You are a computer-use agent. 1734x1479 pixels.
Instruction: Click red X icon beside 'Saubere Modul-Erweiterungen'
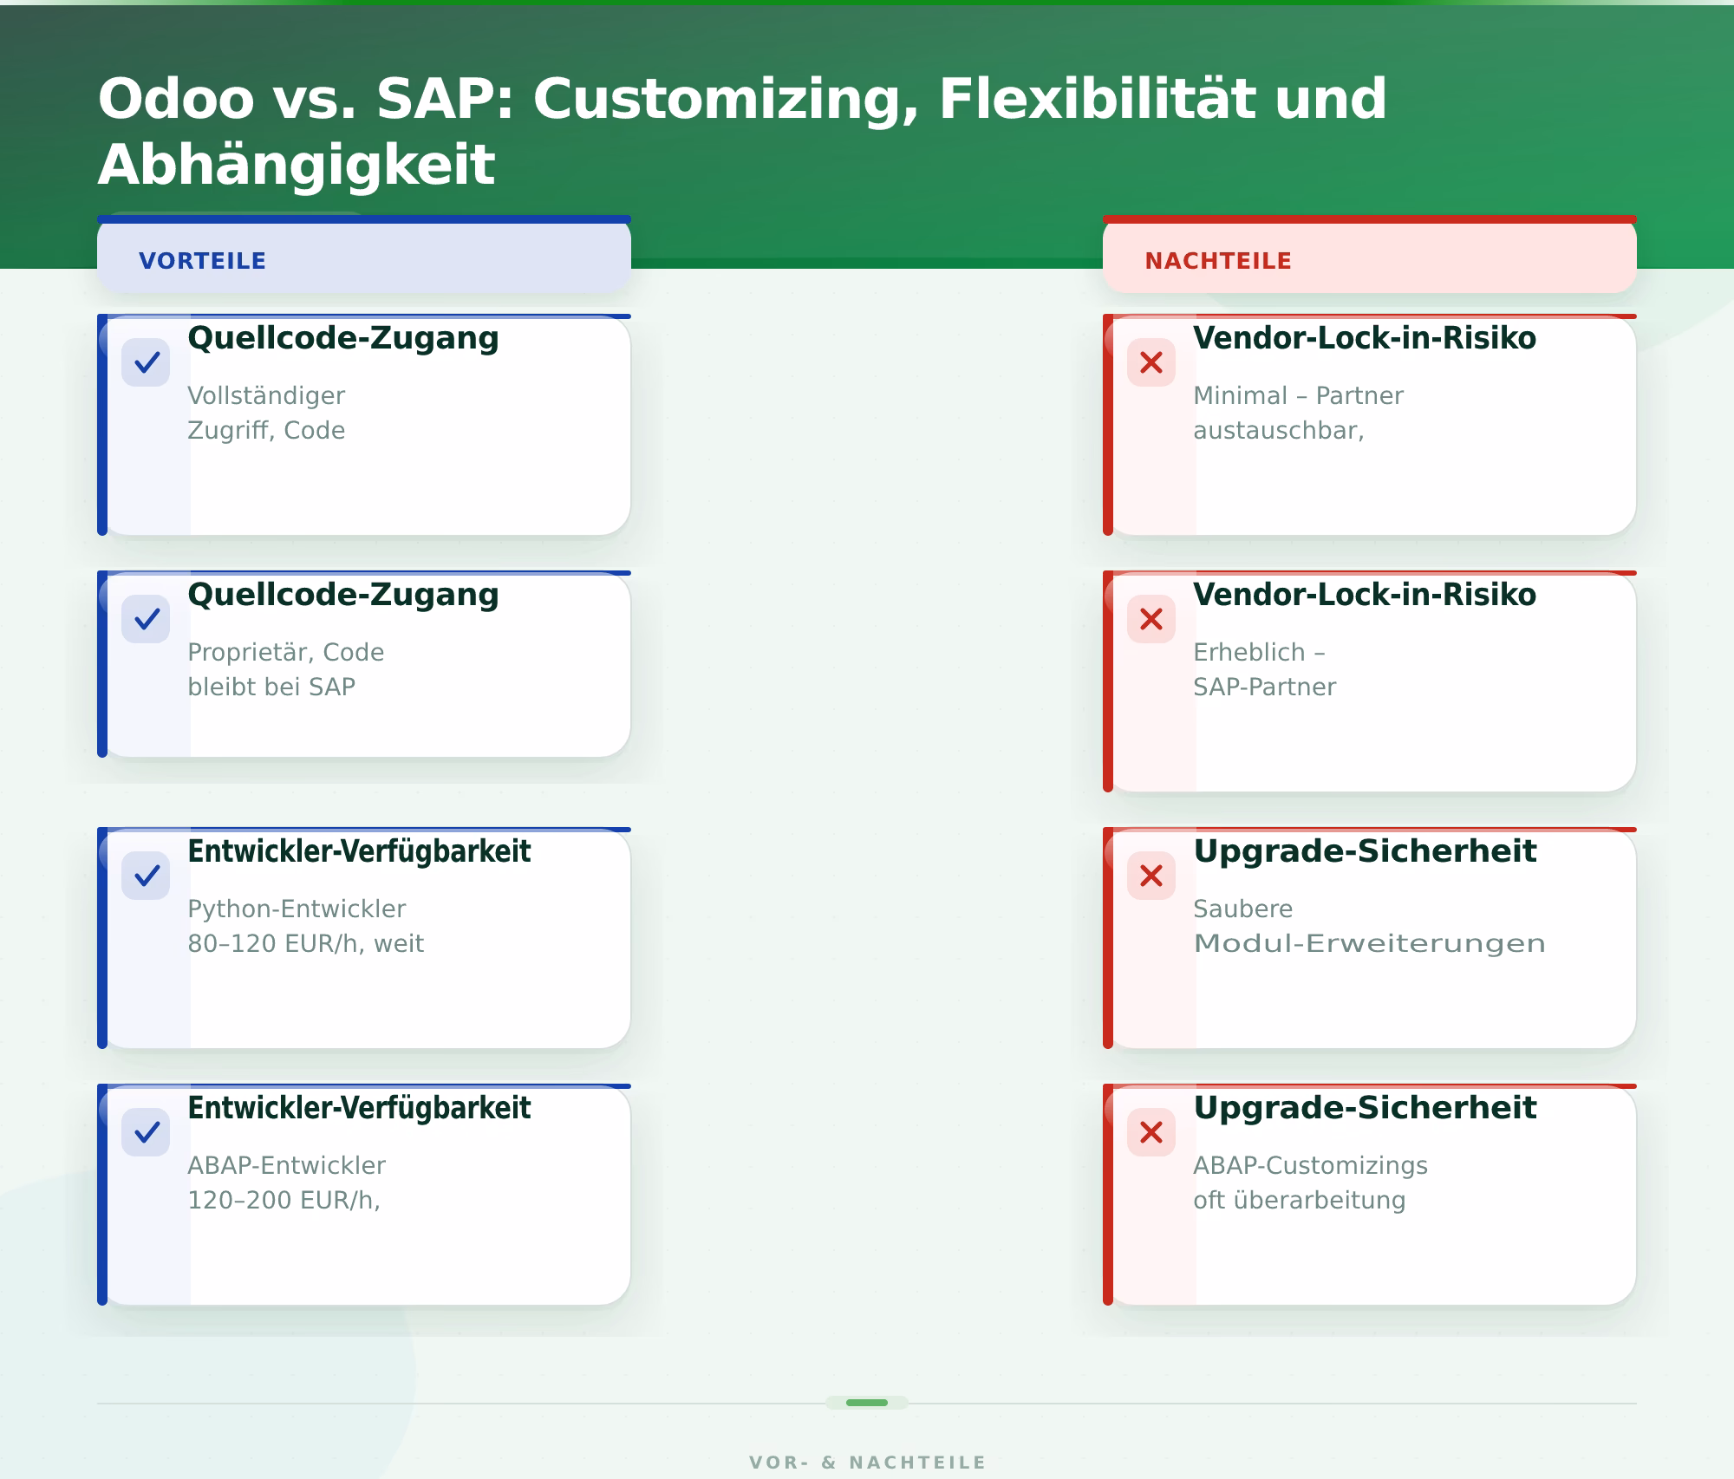pyautogui.click(x=1151, y=876)
